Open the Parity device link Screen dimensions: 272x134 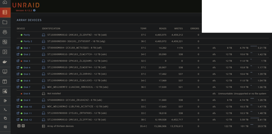point(27,35)
